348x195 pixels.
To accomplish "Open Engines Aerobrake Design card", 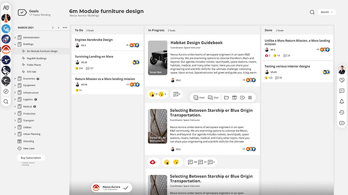I will [107, 42].
